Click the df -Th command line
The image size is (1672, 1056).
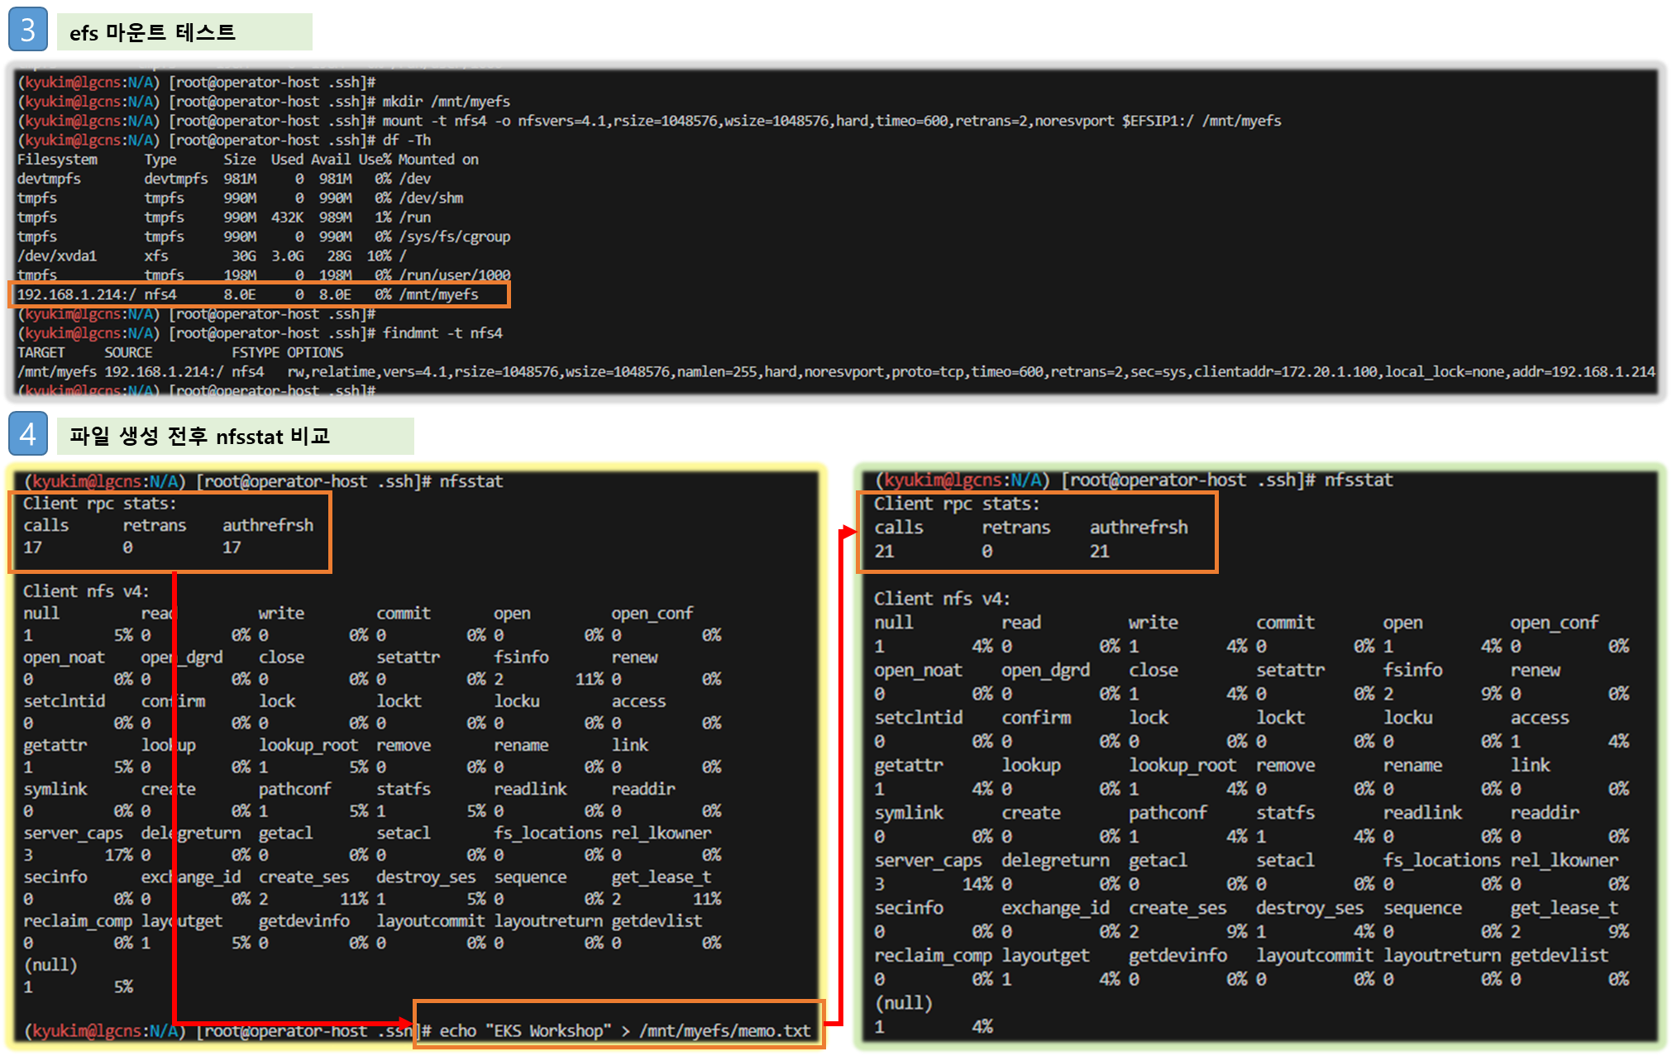point(406,141)
